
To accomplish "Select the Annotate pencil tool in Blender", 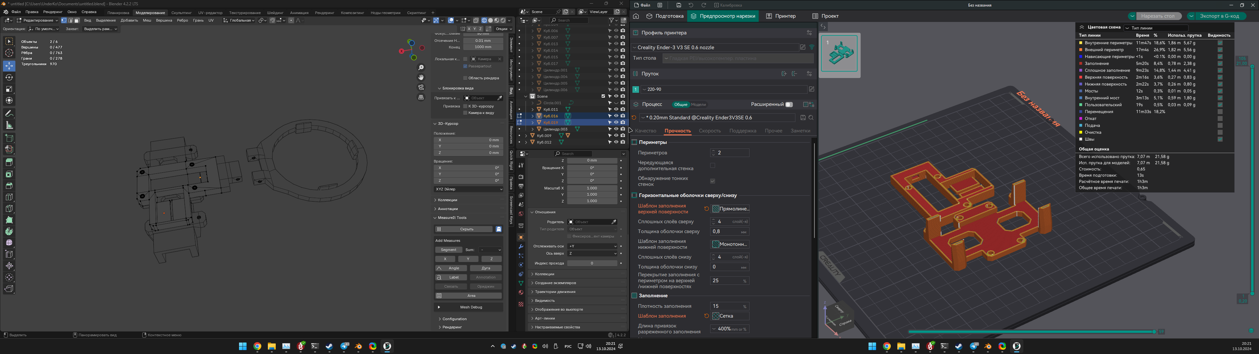I will click(9, 113).
